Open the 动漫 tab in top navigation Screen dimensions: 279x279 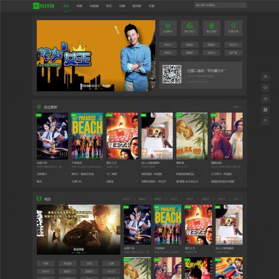pos(122,6)
